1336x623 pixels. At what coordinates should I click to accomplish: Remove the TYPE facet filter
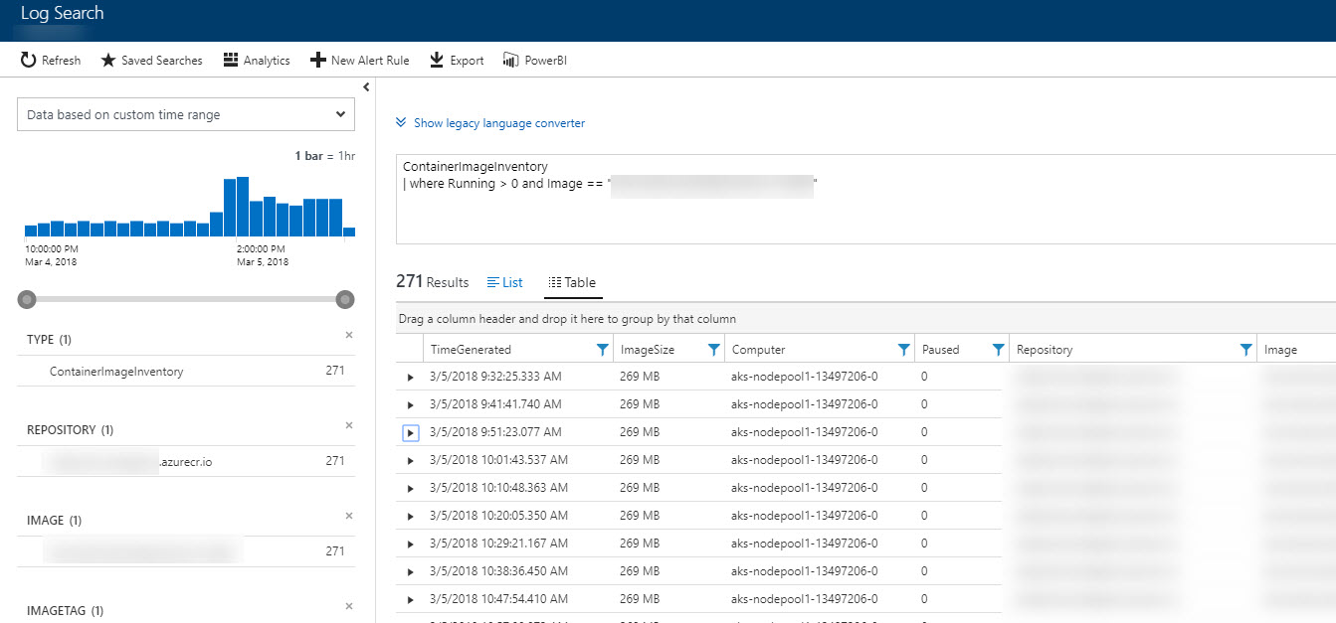(349, 335)
